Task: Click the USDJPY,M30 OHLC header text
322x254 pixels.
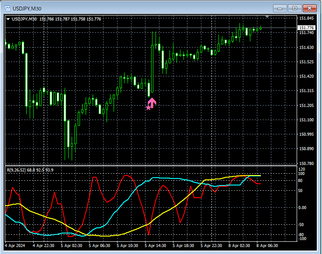Action: (56, 19)
